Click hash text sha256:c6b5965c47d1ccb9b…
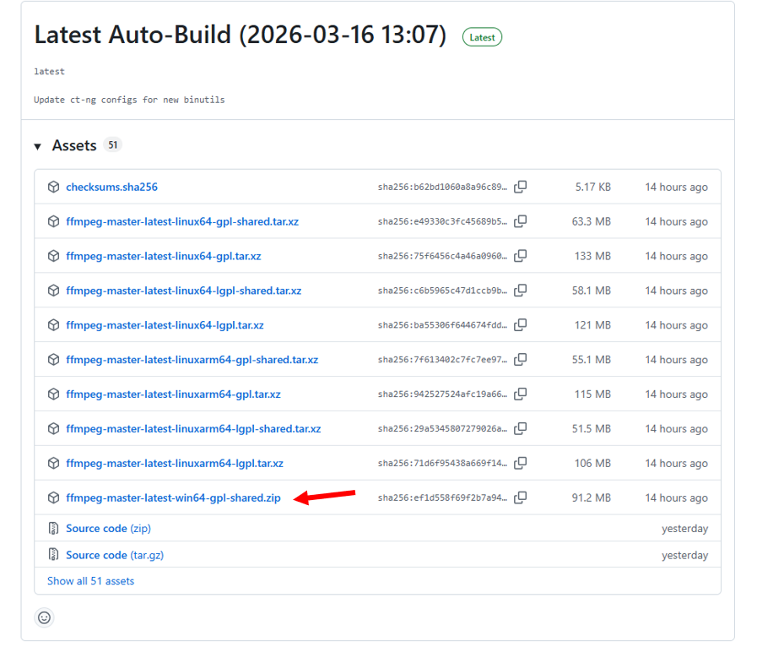The height and width of the screenshot is (647, 773). point(442,291)
